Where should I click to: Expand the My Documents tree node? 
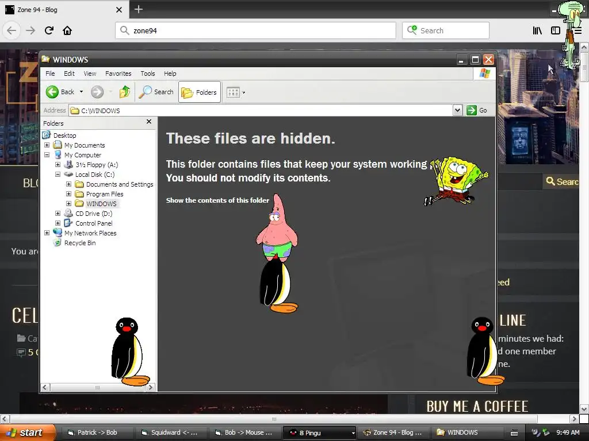pyautogui.click(x=47, y=145)
